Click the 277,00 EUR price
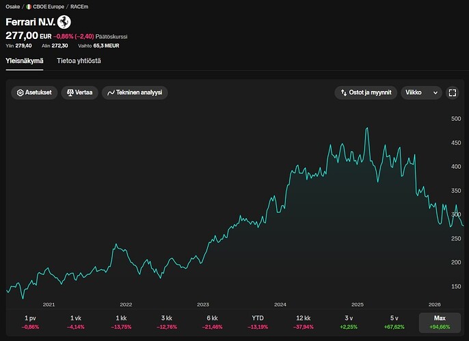 click(29, 36)
